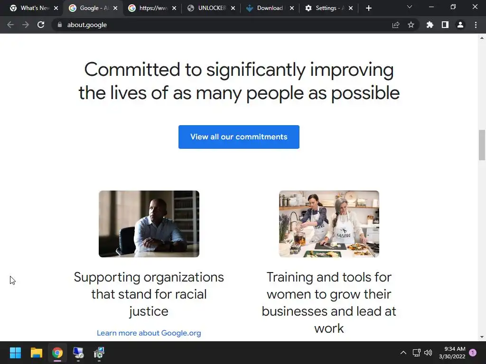486x364 pixels.
Task: Bookmark this tab with the star icon
Action: click(x=411, y=25)
